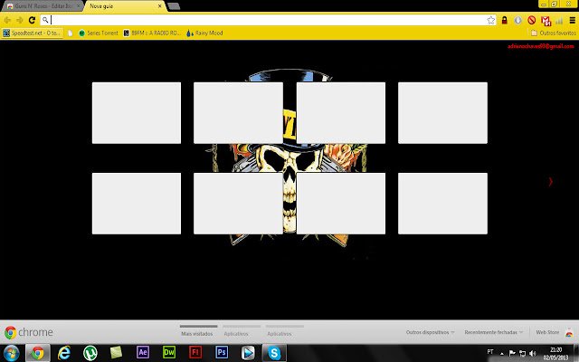The width and height of the screenshot is (579, 362).
Task: Launch Internet Explorer from the taskbar
Action: pyautogui.click(x=64, y=353)
